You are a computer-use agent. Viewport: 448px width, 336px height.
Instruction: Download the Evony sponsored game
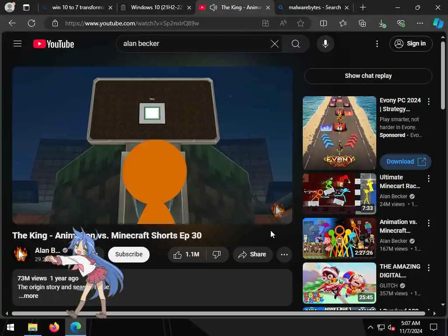[x=406, y=162]
